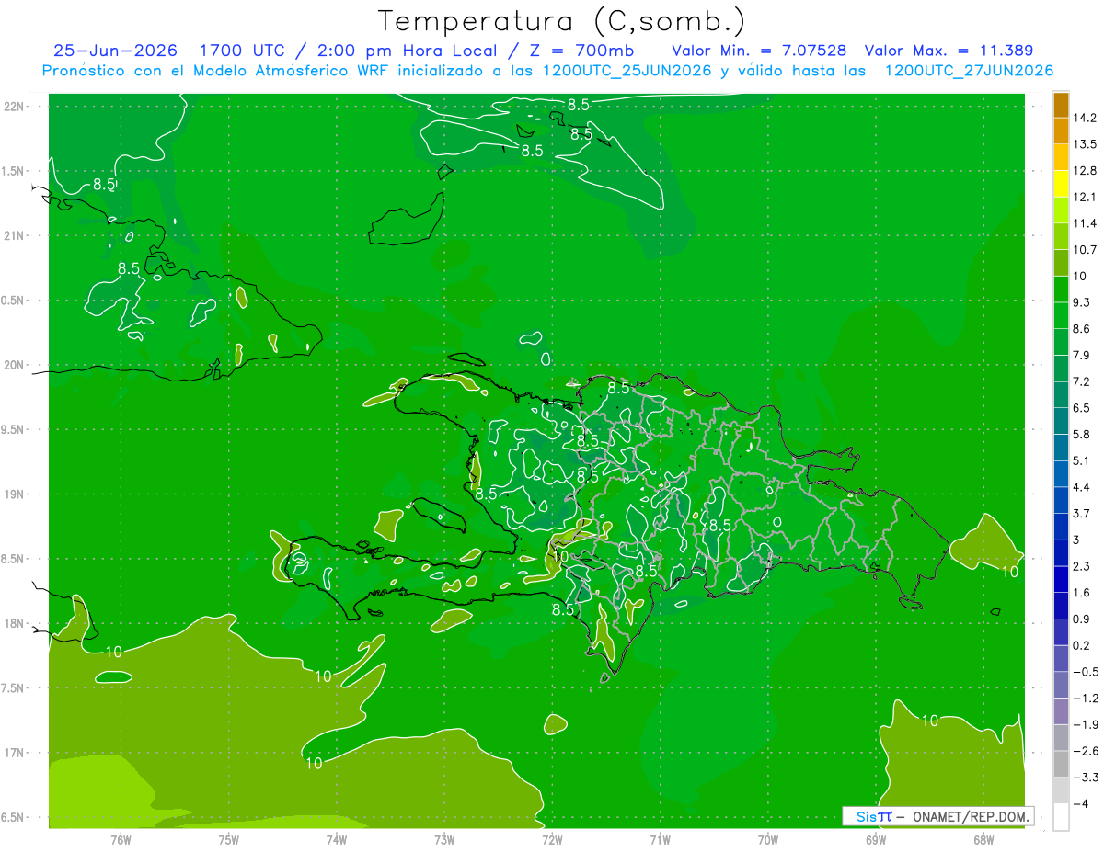Click the 'Sistπ – ONAMET/REP.DOM.' credit box
Image resolution: width=1104 pixels, height=852 pixels.
937,816
